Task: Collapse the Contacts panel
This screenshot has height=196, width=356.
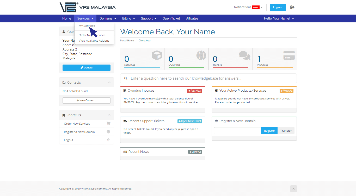Action: pos(109,83)
